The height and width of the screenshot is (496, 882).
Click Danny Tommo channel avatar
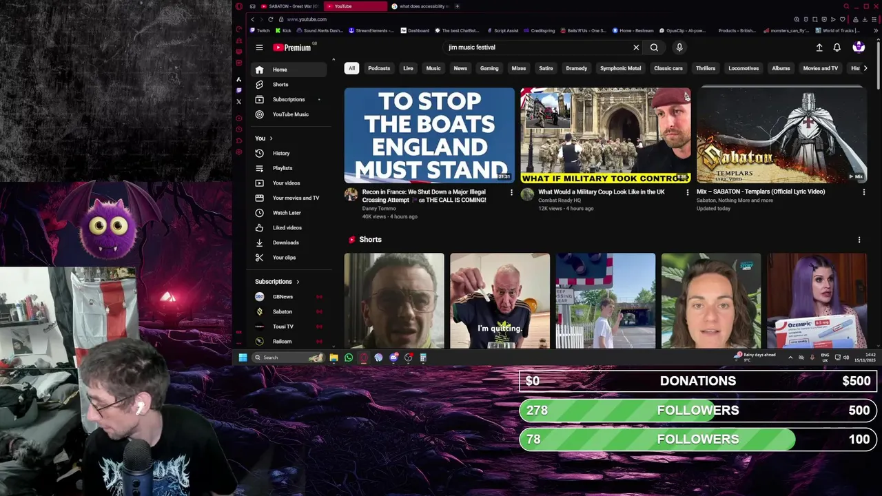tap(351, 195)
